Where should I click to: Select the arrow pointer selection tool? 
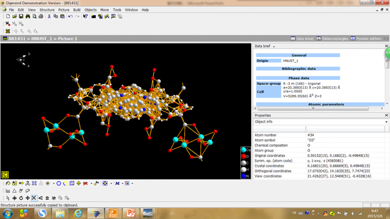pyautogui.click(x=8, y=198)
